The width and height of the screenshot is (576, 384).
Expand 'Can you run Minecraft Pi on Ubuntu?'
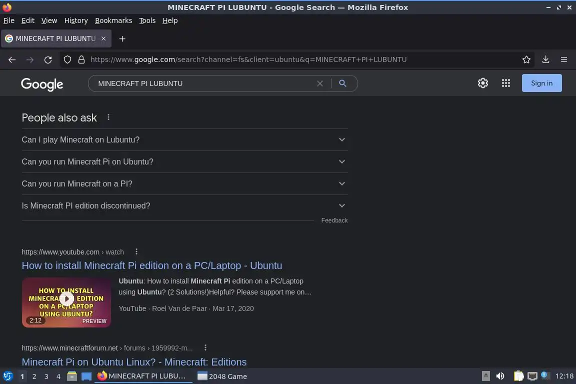tap(185, 161)
